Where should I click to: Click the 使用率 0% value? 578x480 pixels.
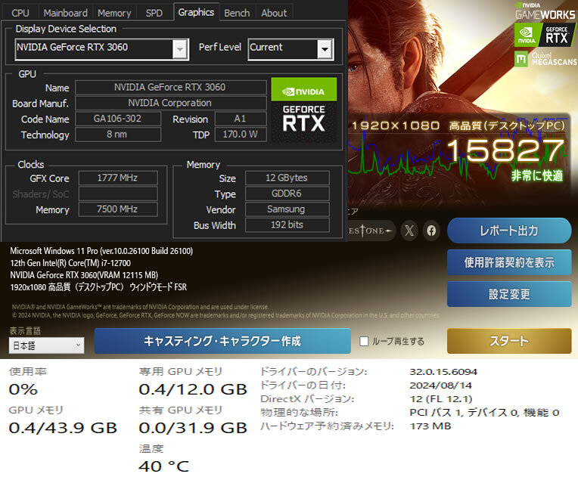[23, 389]
